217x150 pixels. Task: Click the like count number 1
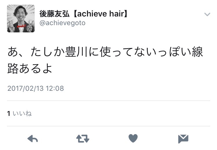coord(9,114)
